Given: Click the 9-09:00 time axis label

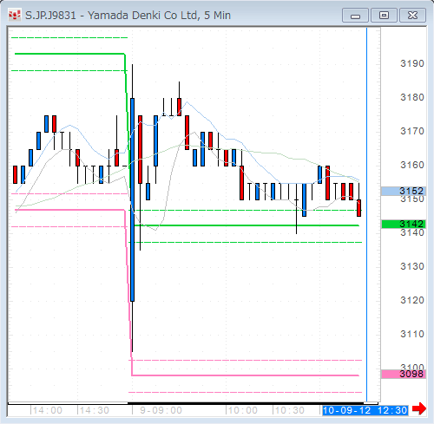Looking at the screenshot, I should coord(161,410).
